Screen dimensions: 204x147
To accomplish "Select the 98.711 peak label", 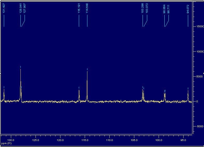I will tap(168, 9).
